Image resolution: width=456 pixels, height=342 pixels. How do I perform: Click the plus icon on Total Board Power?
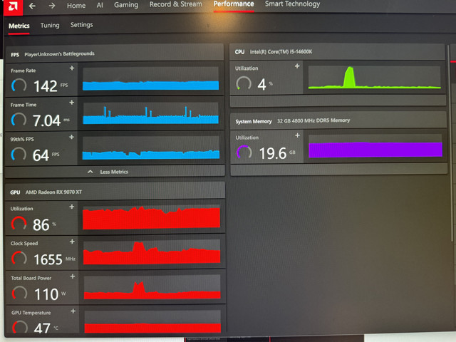click(73, 276)
